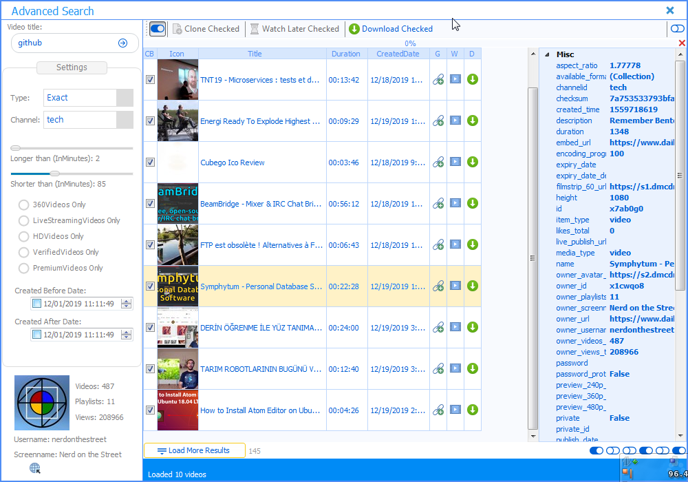The height and width of the screenshot is (482, 688).
Task: Click Download Checked button
Action: click(391, 29)
